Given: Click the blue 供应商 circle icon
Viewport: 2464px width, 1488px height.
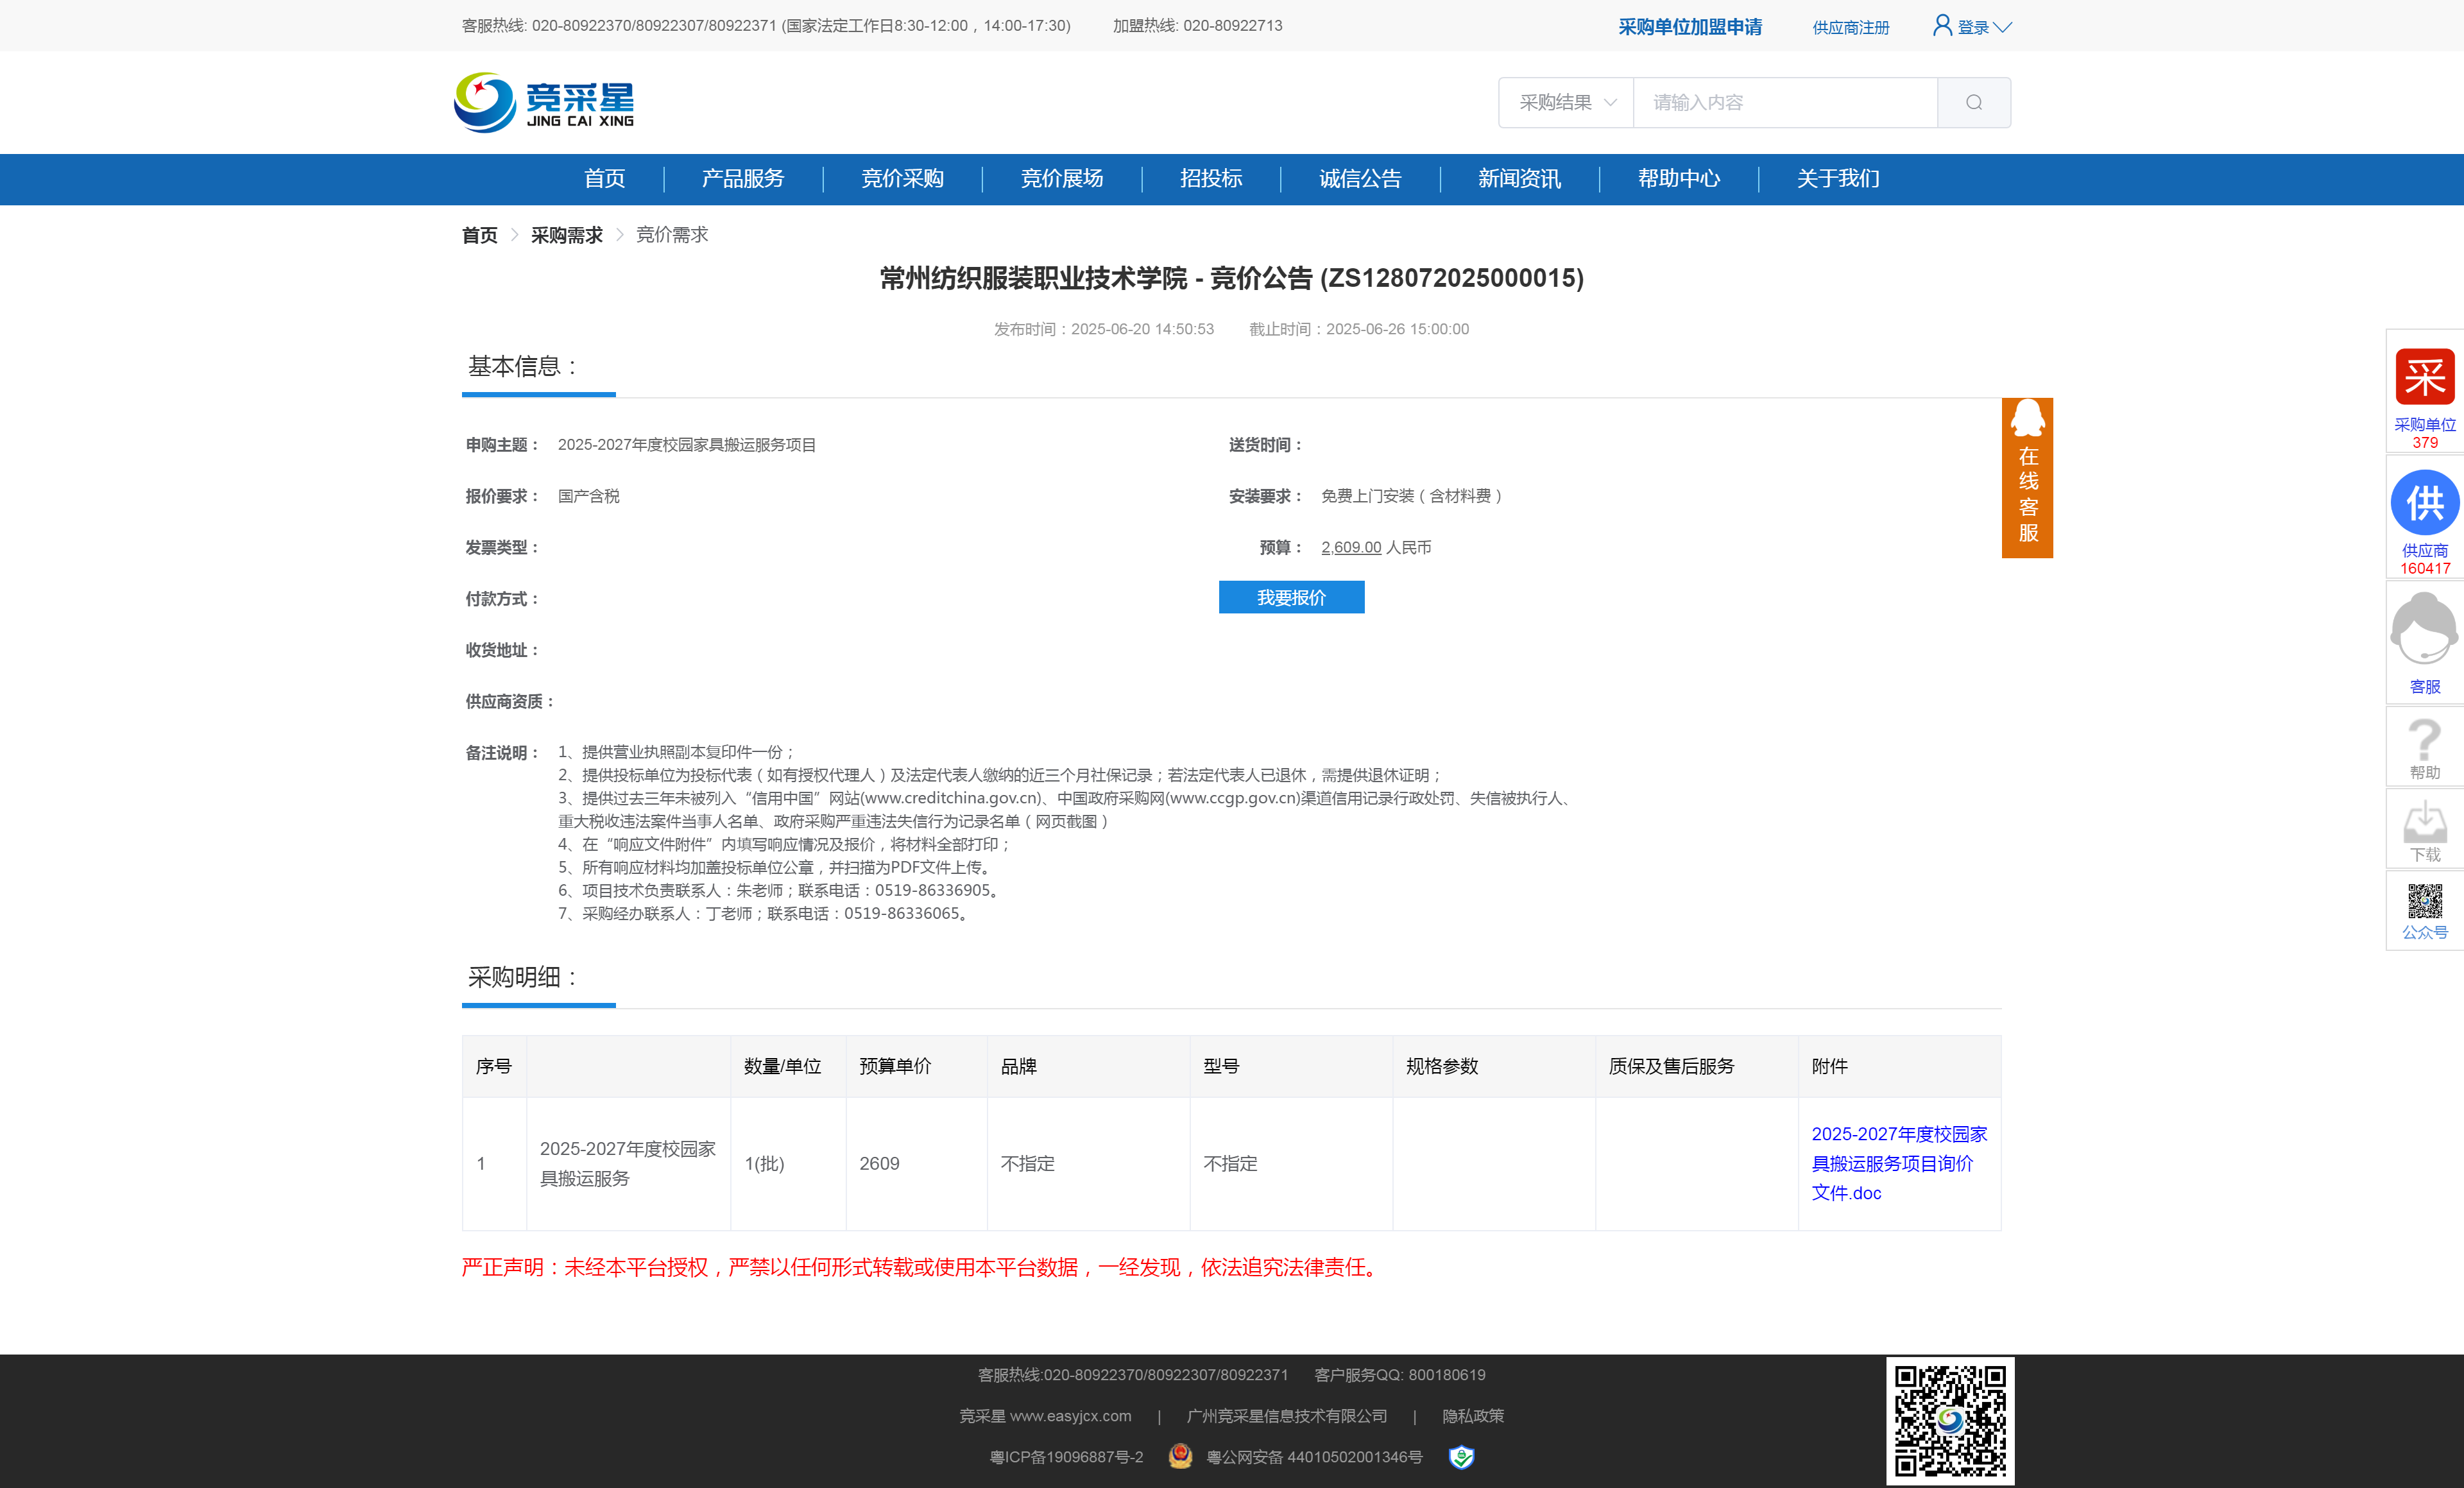Looking at the screenshot, I should click(2424, 503).
